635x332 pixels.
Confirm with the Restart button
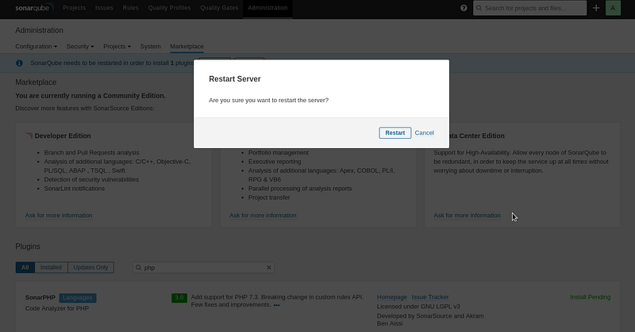click(394, 132)
